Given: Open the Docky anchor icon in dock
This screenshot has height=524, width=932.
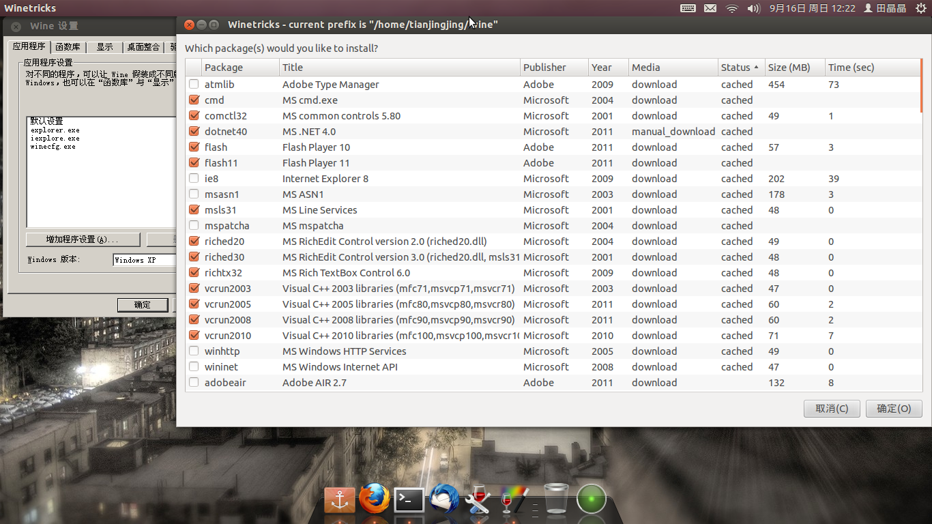Looking at the screenshot, I should 339,499.
